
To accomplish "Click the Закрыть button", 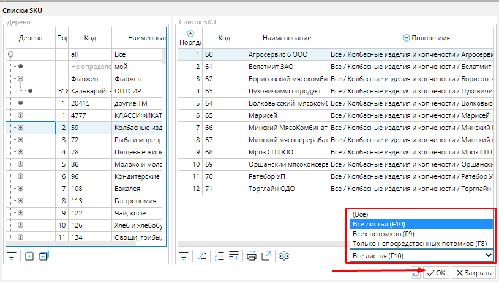I will pos(473,273).
